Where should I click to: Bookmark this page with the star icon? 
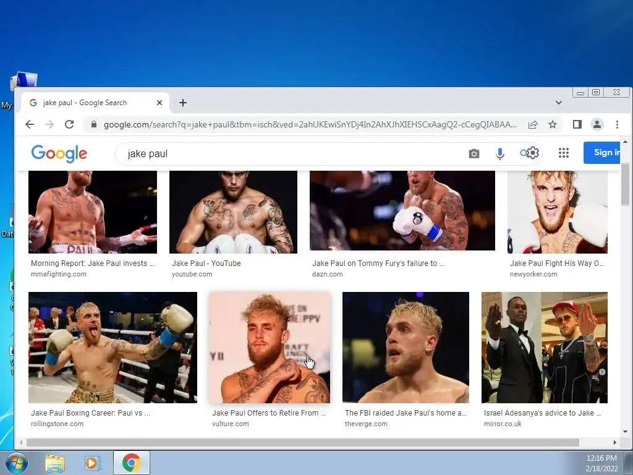coord(553,124)
